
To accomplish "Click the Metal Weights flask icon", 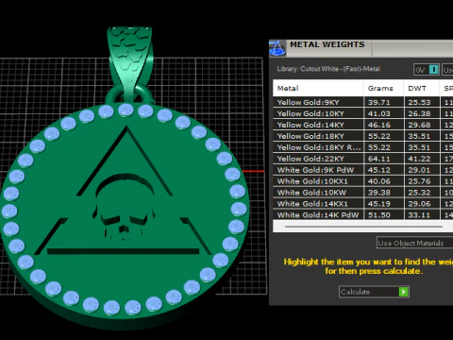I will pyautogui.click(x=277, y=48).
